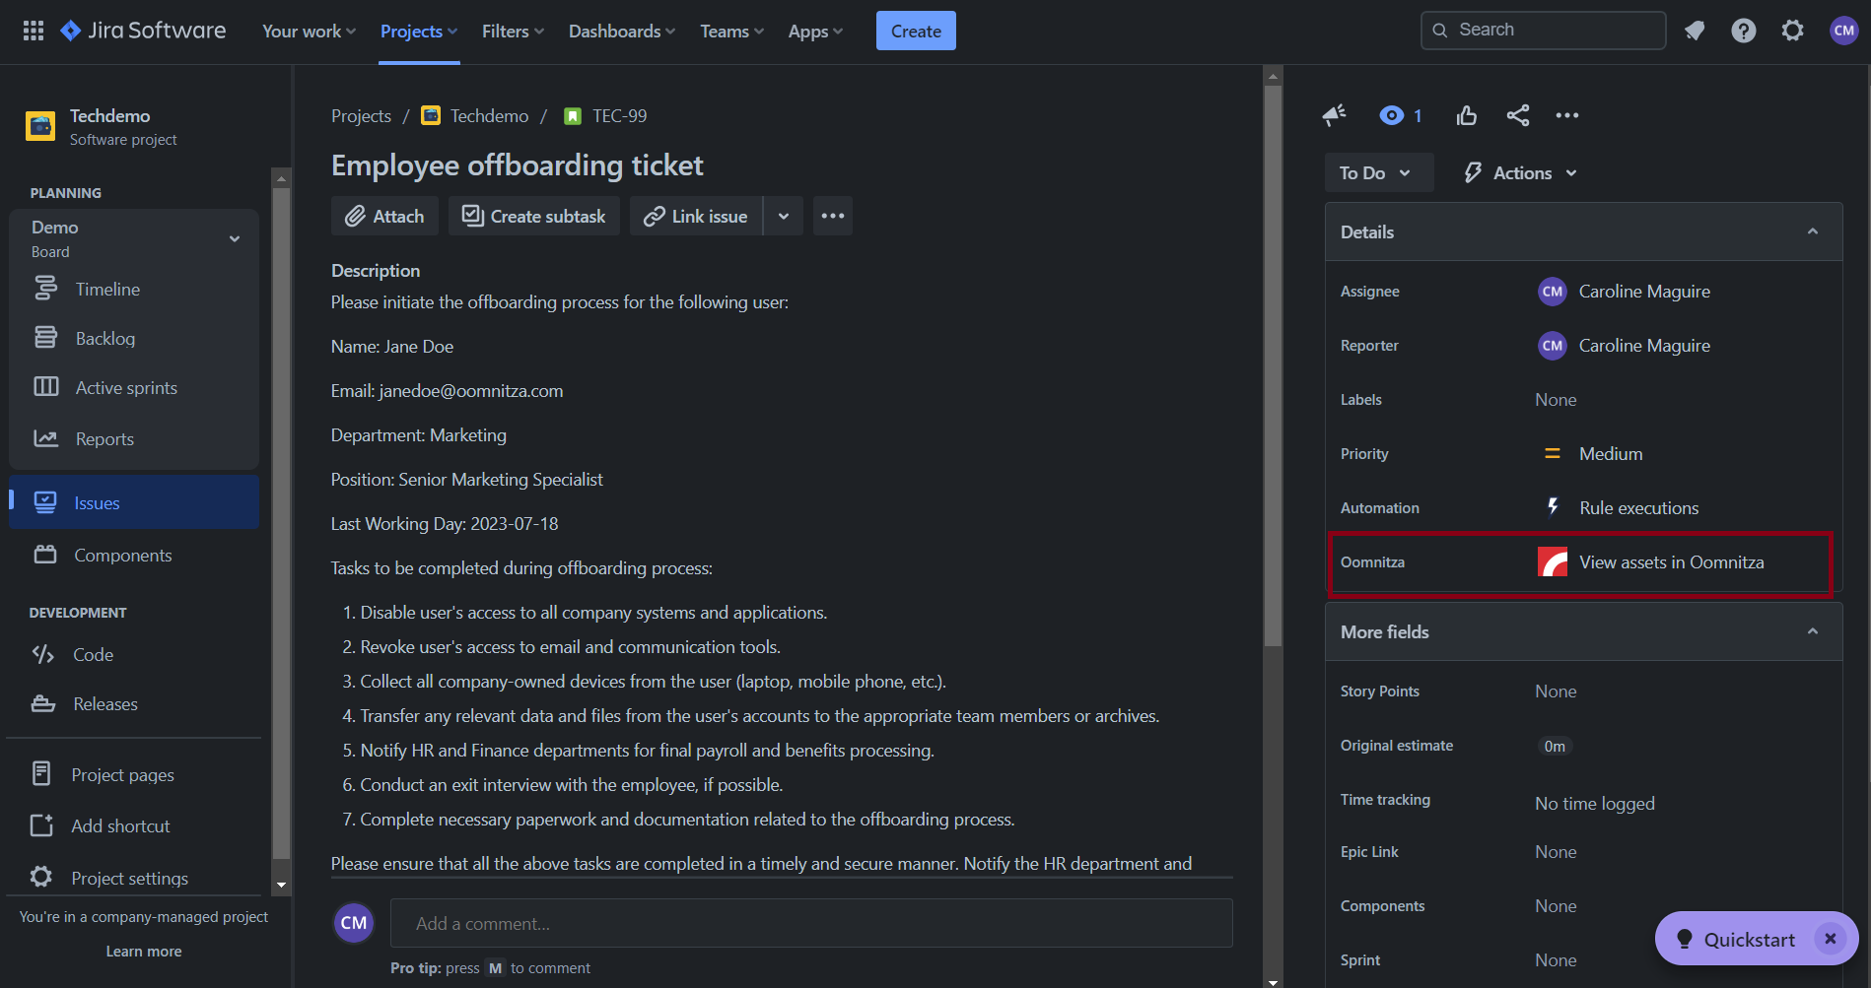Click the share issue icon
This screenshot has width=1871, height=988.
tap(1518, 116)
